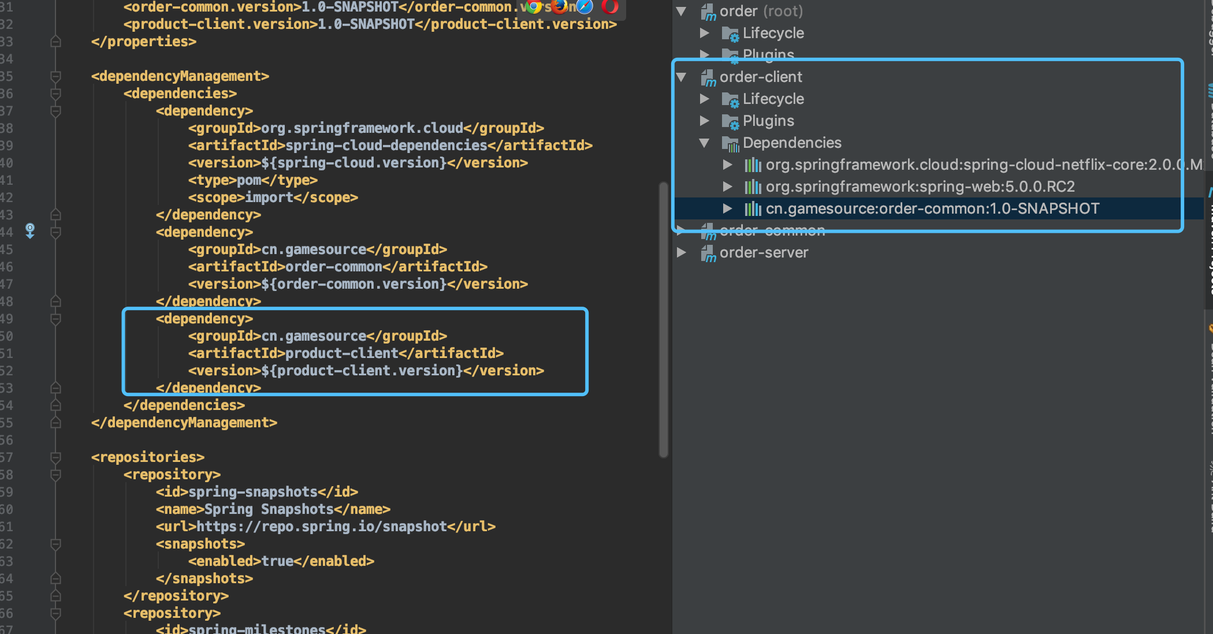Collapse Dependencies under order-client
Image resolution: width=1213 pixels, height=634 pixels.
704,143
